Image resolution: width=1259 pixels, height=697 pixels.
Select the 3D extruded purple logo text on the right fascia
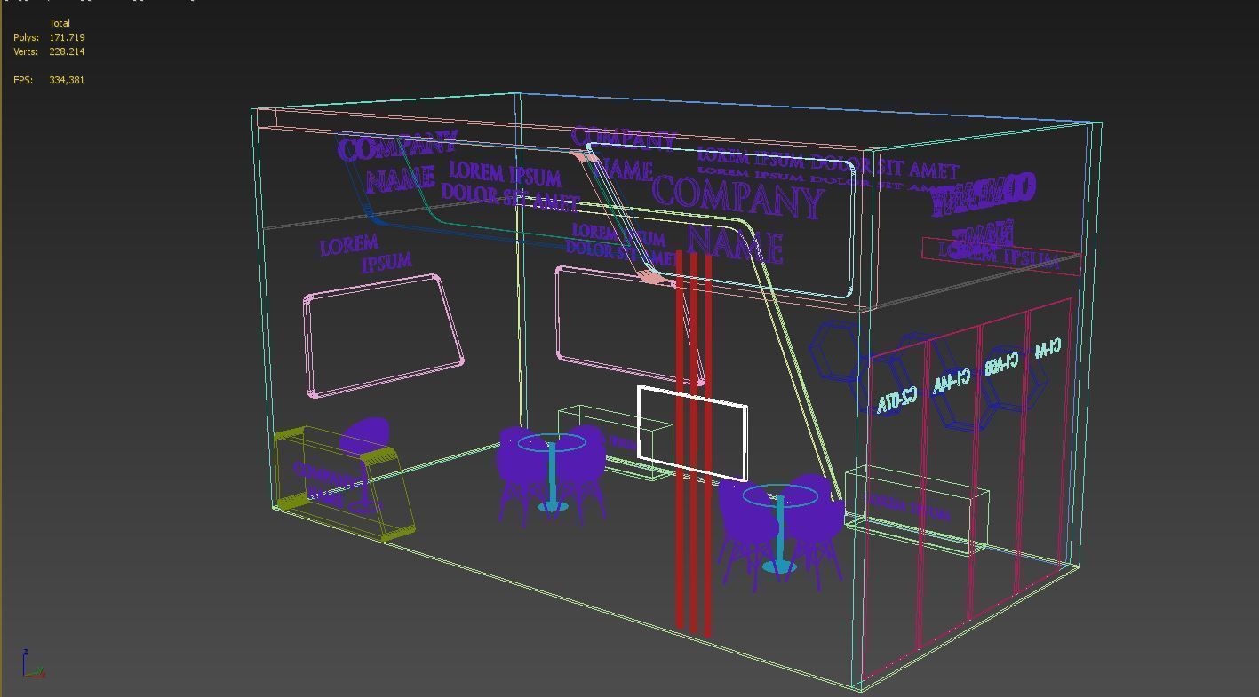point(983,195)
